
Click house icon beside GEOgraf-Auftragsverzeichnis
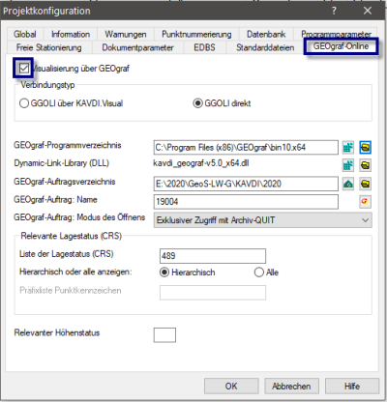(348, 184)
